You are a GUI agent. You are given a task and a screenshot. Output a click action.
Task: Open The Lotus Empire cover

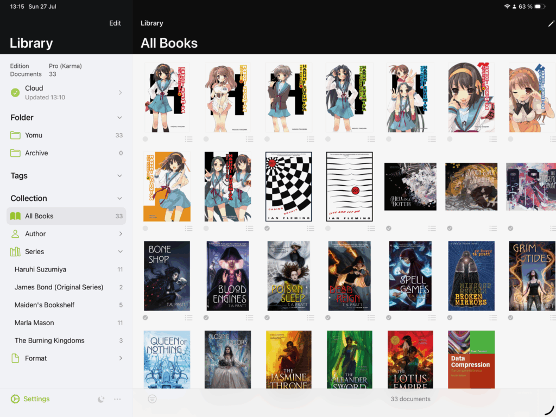(x=410, y=359)
